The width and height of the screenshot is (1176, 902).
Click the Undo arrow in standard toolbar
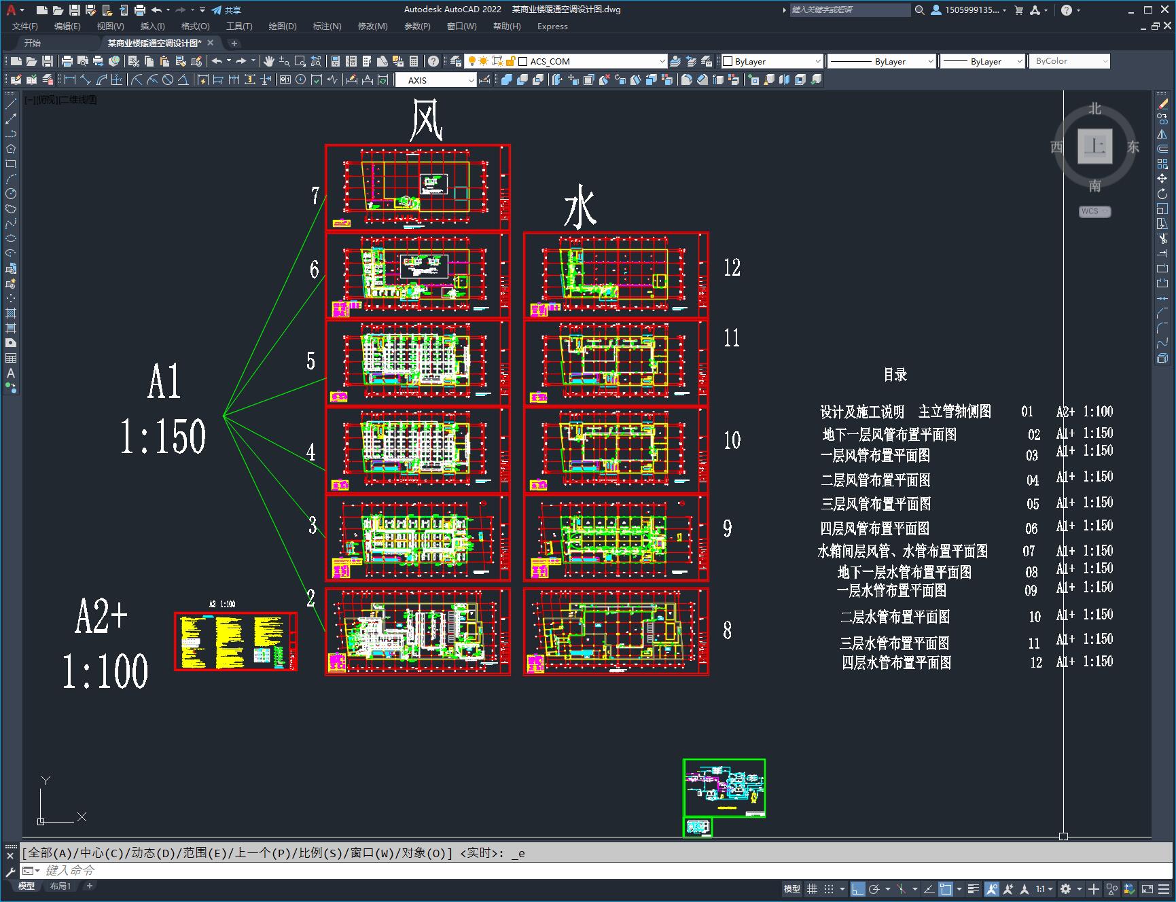pos(217,61)
